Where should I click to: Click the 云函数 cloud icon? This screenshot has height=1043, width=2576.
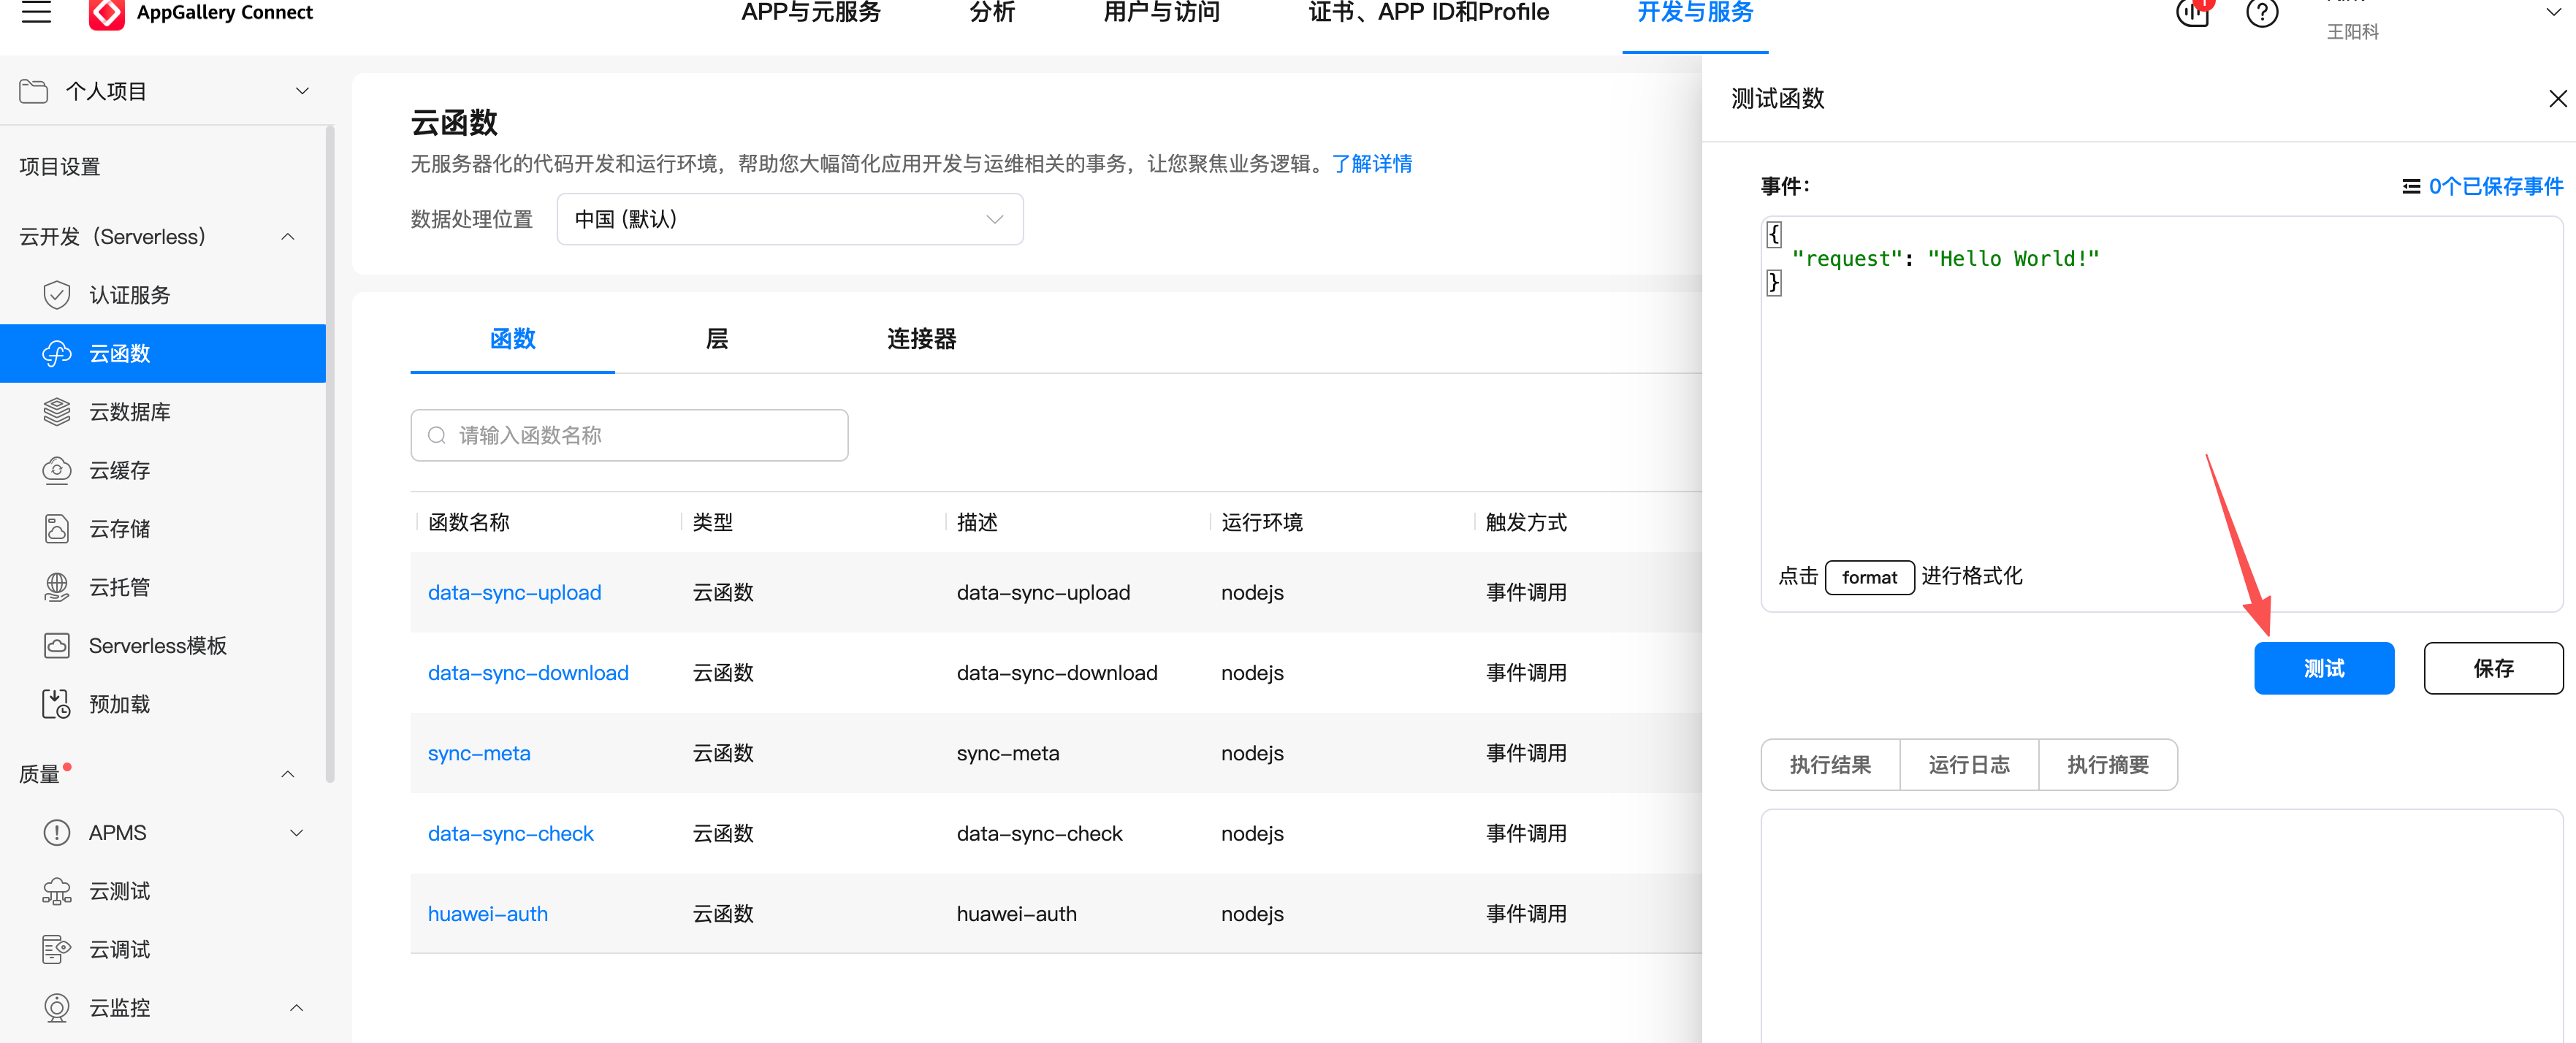coord(57,353)
